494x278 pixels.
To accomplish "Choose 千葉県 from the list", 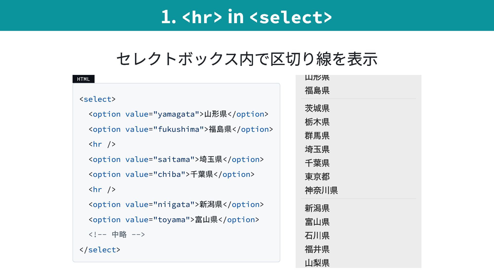I will coord(317,163).
